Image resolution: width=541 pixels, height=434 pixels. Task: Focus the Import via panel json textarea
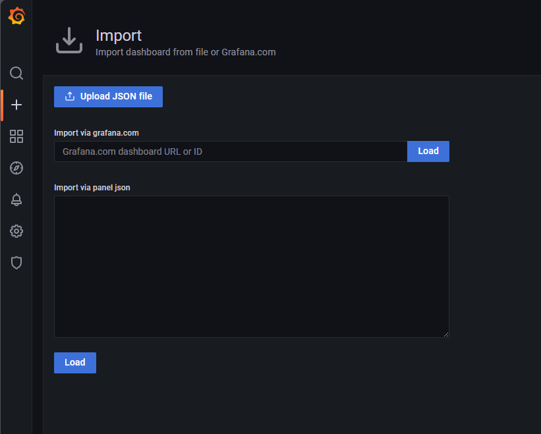(x=252, y=267)
